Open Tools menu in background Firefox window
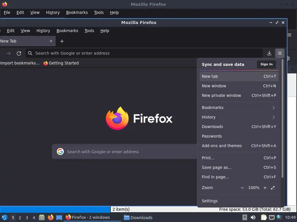 pyautogui.click(x=99, y=12)
